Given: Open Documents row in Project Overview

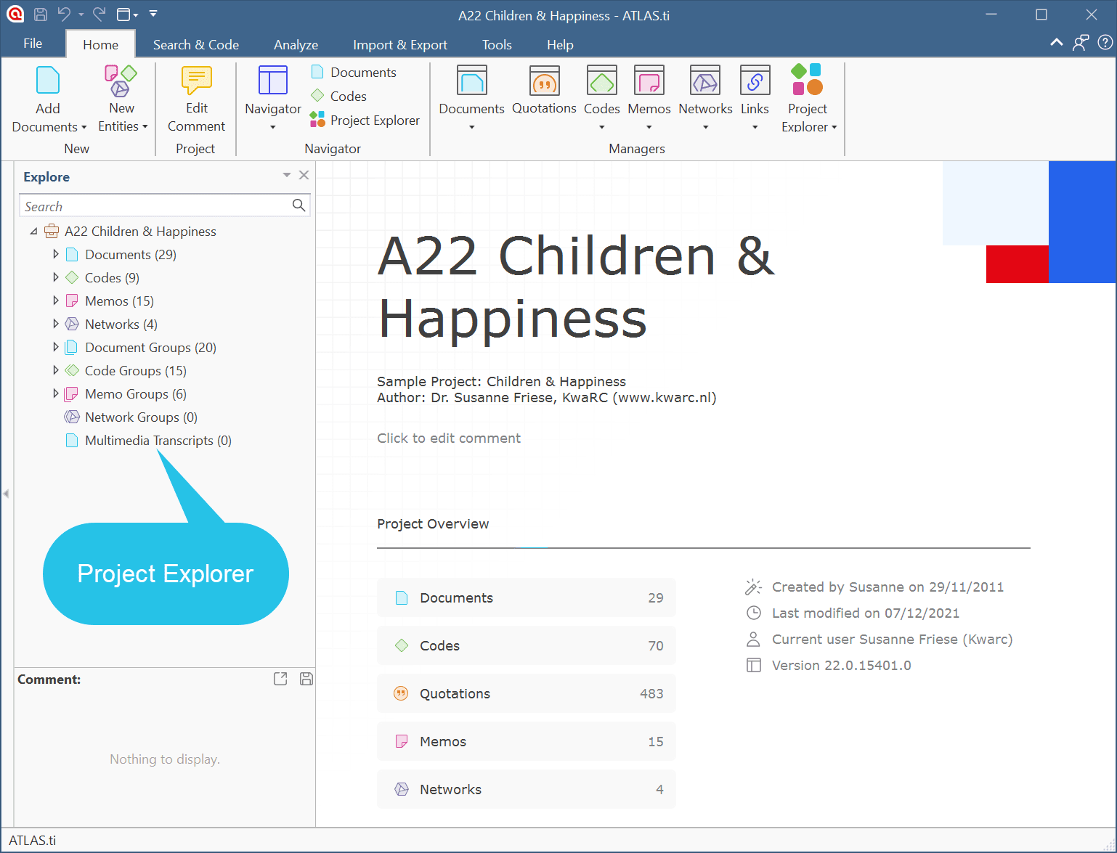Looking at the screenshot, I should (527, 597).
